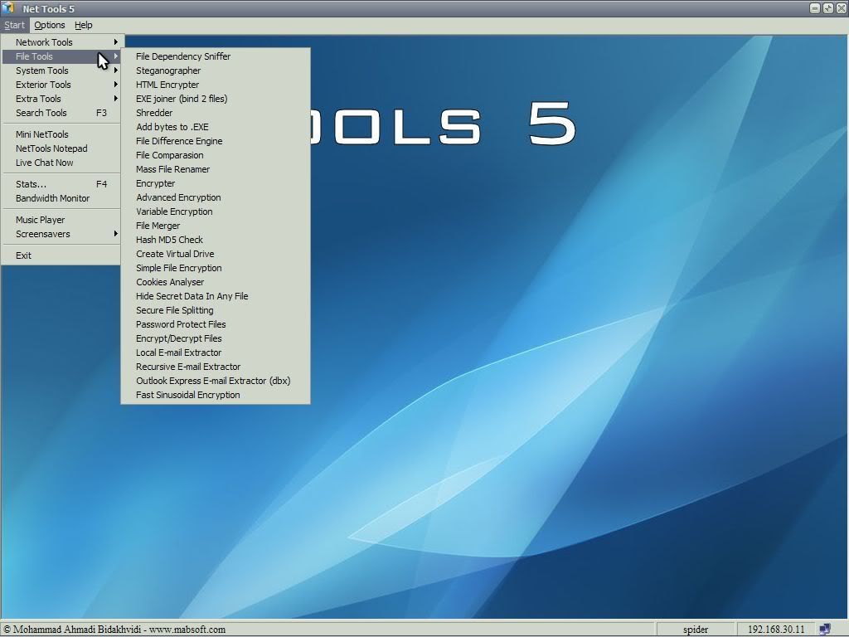Expand the Screensavers submenu
Screen dimensions: 849x637
point(61,234)
